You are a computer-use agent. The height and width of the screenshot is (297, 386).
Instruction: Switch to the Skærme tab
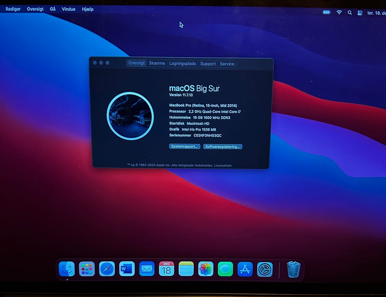tap(157, 63)
